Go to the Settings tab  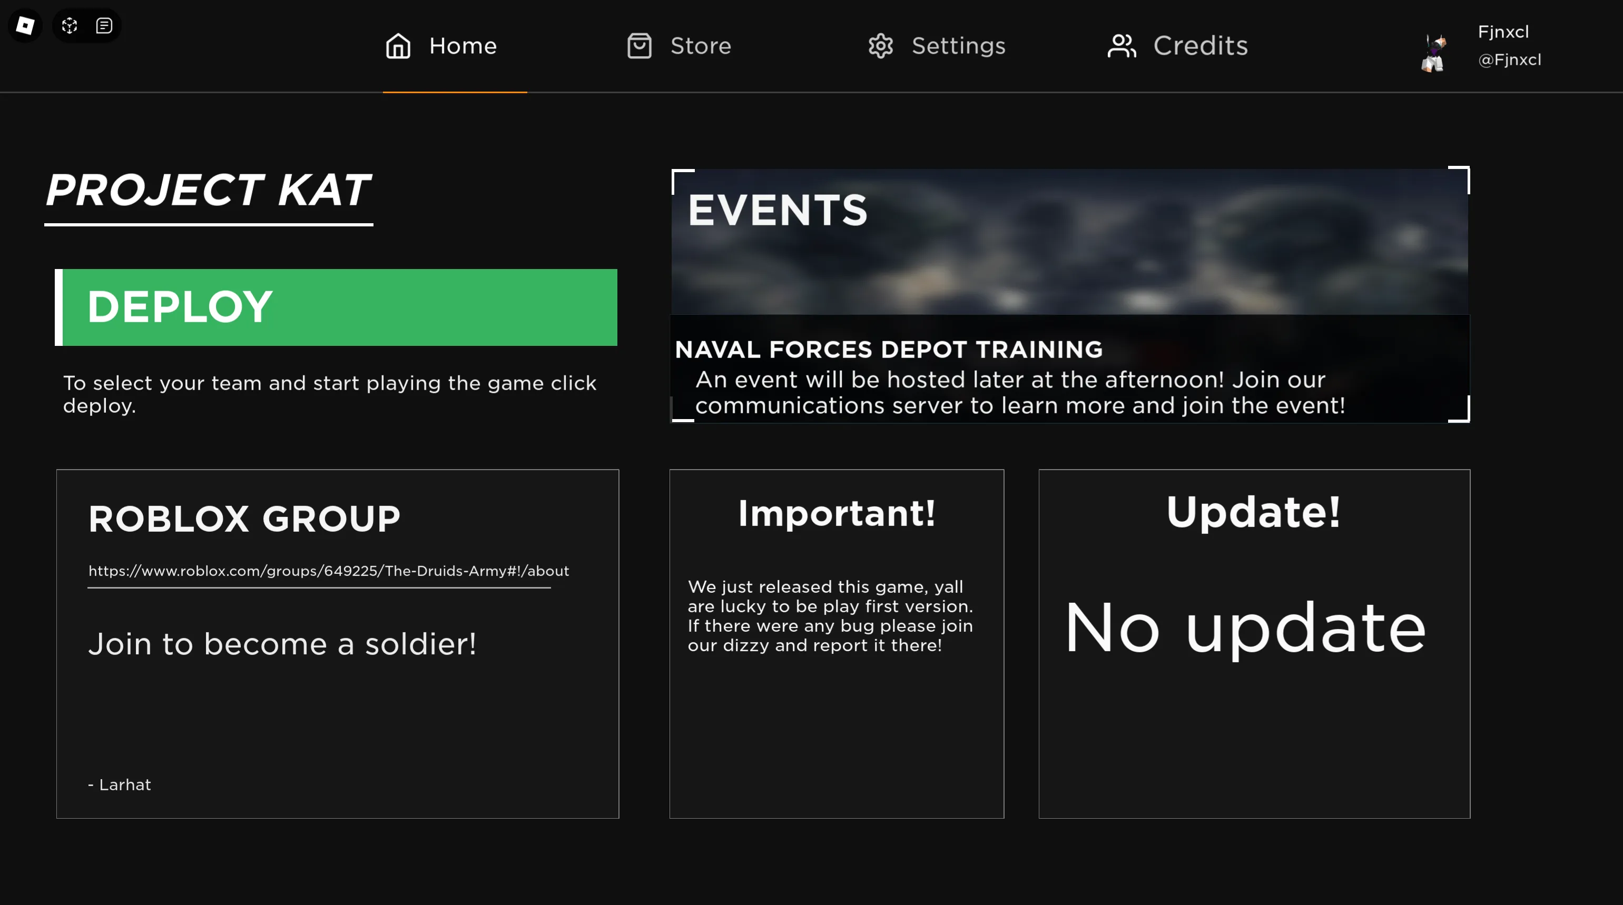(x=958, y=46)
